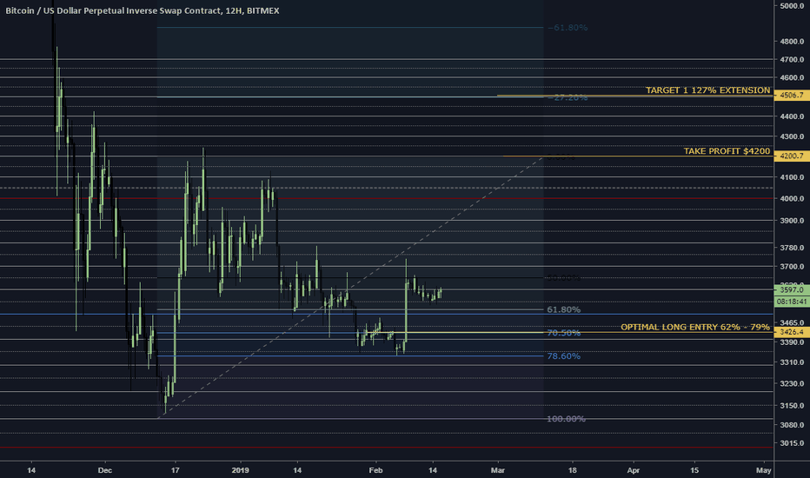Click the 3390.0 price axis label
Viewport: 810px width, 478px height.
(792, 342)
